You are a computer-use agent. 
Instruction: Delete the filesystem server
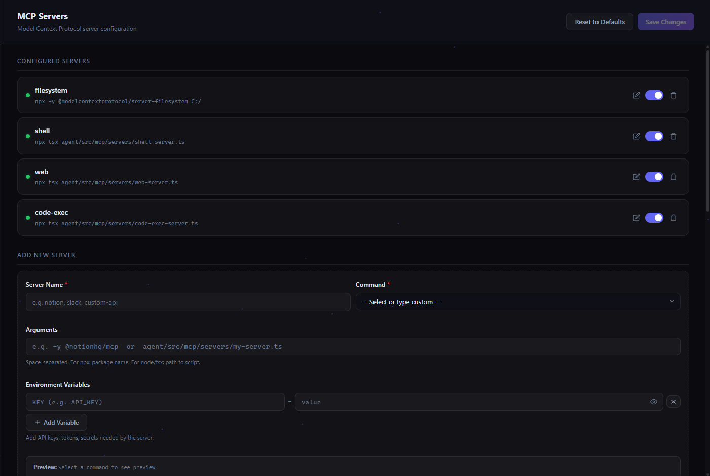click(x=674, y=95)
